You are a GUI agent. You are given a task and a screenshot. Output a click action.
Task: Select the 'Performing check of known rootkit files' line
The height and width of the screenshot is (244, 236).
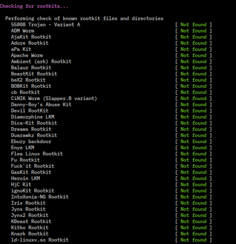84,18
